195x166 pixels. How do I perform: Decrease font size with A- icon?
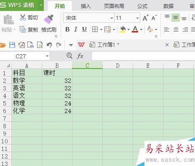pos(154,18)
